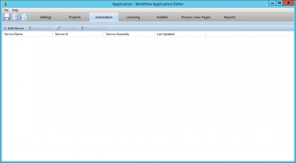Screen dimensions: 296x163
Task: Open the File menu
Action: pos(6,10)
